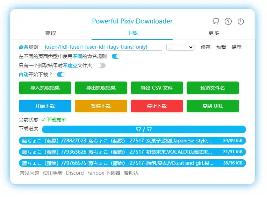
Task: Click 保存 to save naming rule
Action: [205, 47]
